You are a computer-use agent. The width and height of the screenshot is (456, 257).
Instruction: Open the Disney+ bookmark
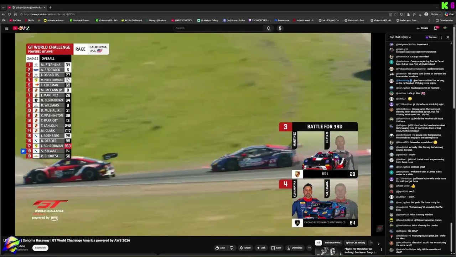tap(157, 20)
